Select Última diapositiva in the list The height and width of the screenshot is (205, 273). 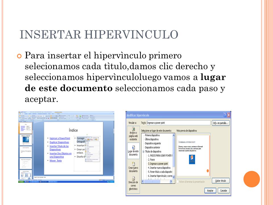coord(152,139)
